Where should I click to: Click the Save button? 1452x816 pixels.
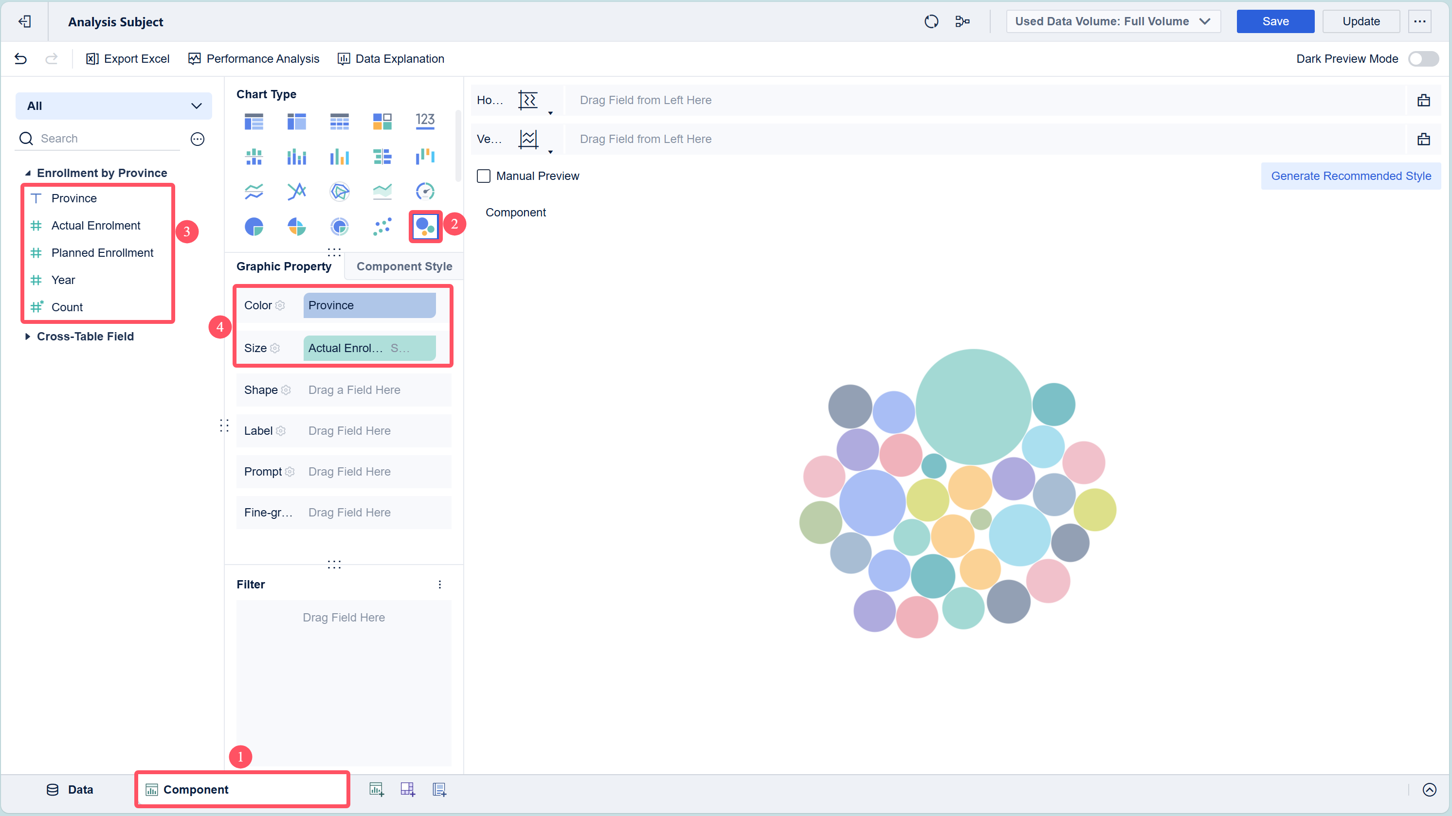(x=1275, y=21)
